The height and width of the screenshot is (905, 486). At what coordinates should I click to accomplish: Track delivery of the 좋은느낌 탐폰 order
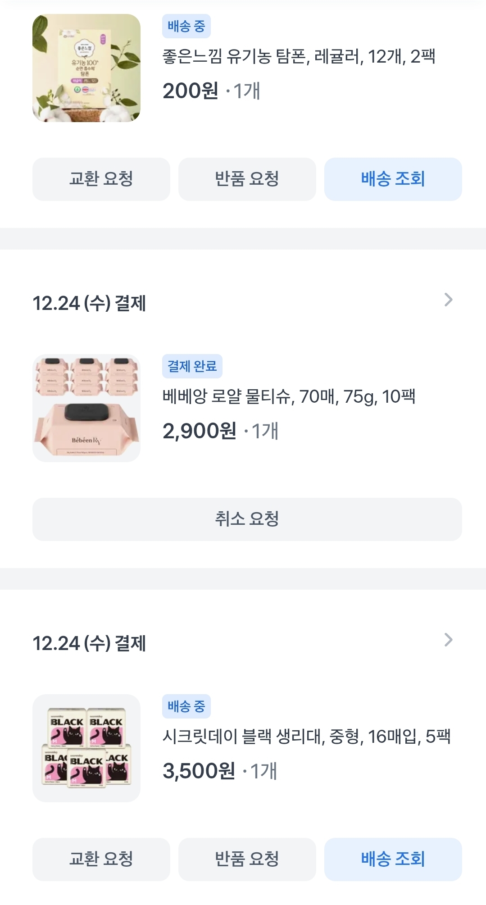(393, 179)
